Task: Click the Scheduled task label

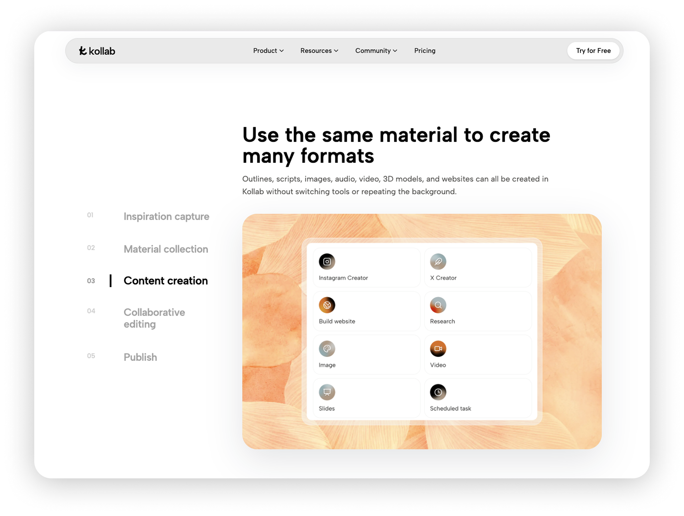Action: click(x=450, y=408)
